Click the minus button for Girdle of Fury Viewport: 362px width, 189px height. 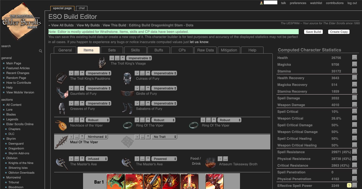coord(137,88)
